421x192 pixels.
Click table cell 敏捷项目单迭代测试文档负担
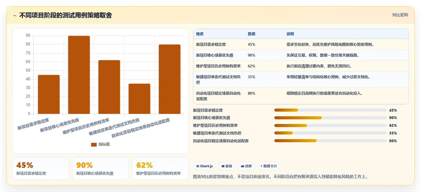[218, 80]
